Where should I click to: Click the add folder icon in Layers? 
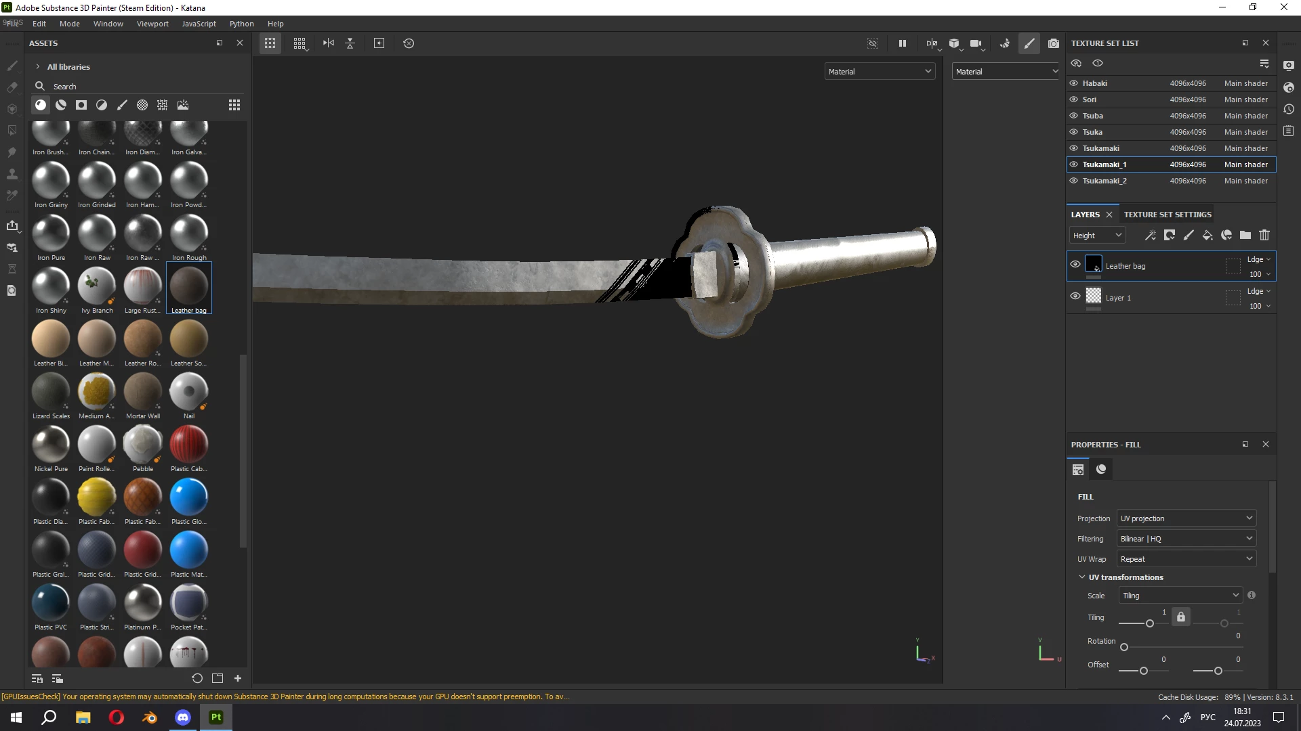(1245, 236)
